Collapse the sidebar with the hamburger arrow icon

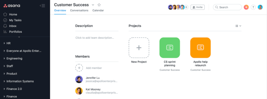tap(43, 6)
